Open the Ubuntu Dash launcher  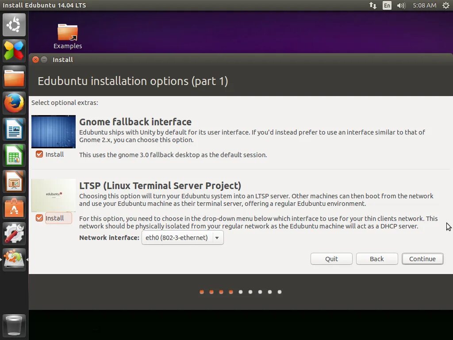click(x=14, y=25)
